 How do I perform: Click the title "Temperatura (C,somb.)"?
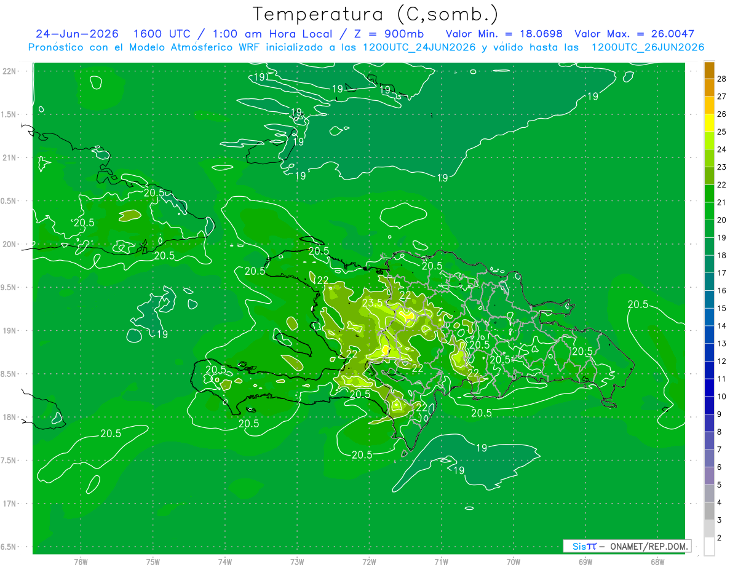[375, 14]
